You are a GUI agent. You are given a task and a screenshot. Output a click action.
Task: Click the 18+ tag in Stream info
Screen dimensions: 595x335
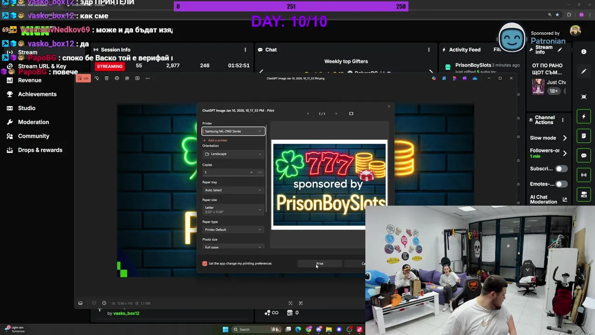coord(554,91)
